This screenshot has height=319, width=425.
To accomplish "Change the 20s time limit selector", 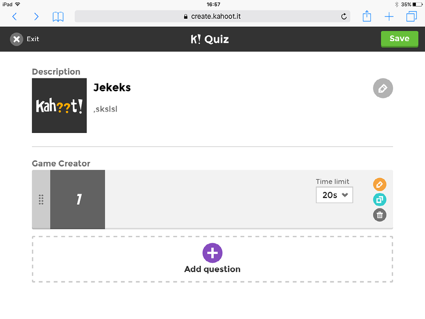I will 334,195.
